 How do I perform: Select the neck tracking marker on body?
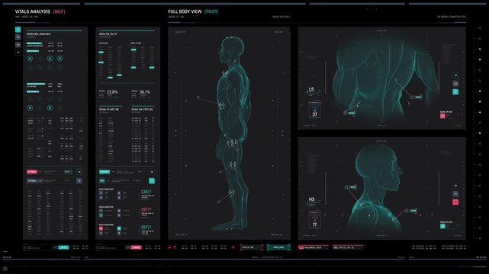click(x=225, y=73)
